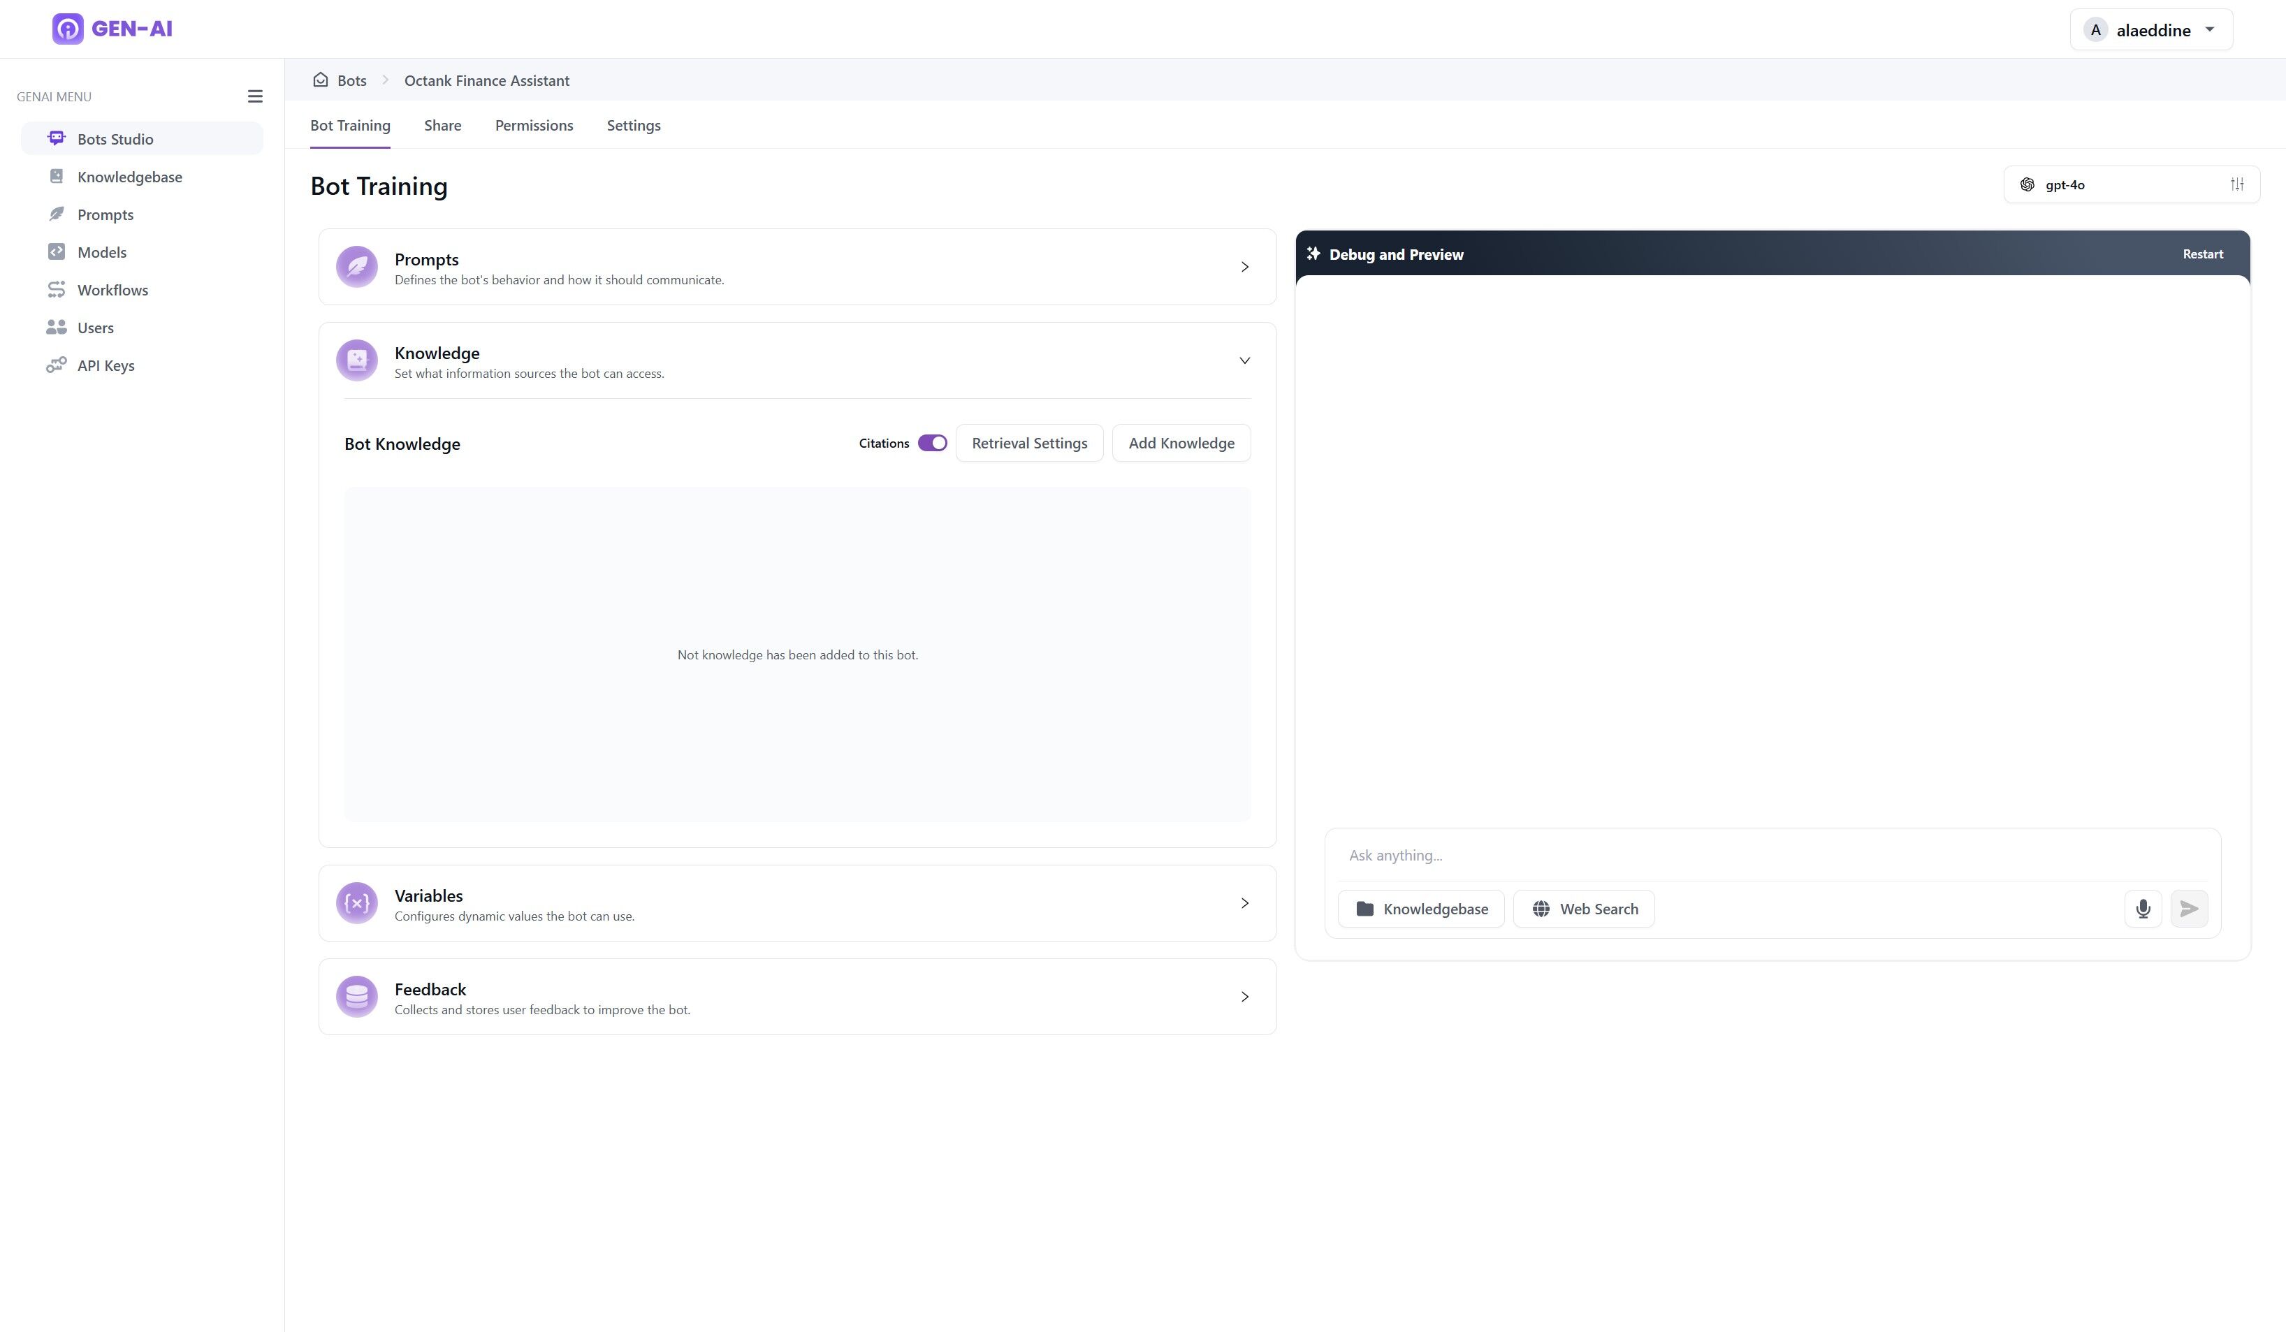Click the microphone voice input icon
Image resolution: width=2286 pixels, height=1332 pixels.
[x=2143, y=909]
